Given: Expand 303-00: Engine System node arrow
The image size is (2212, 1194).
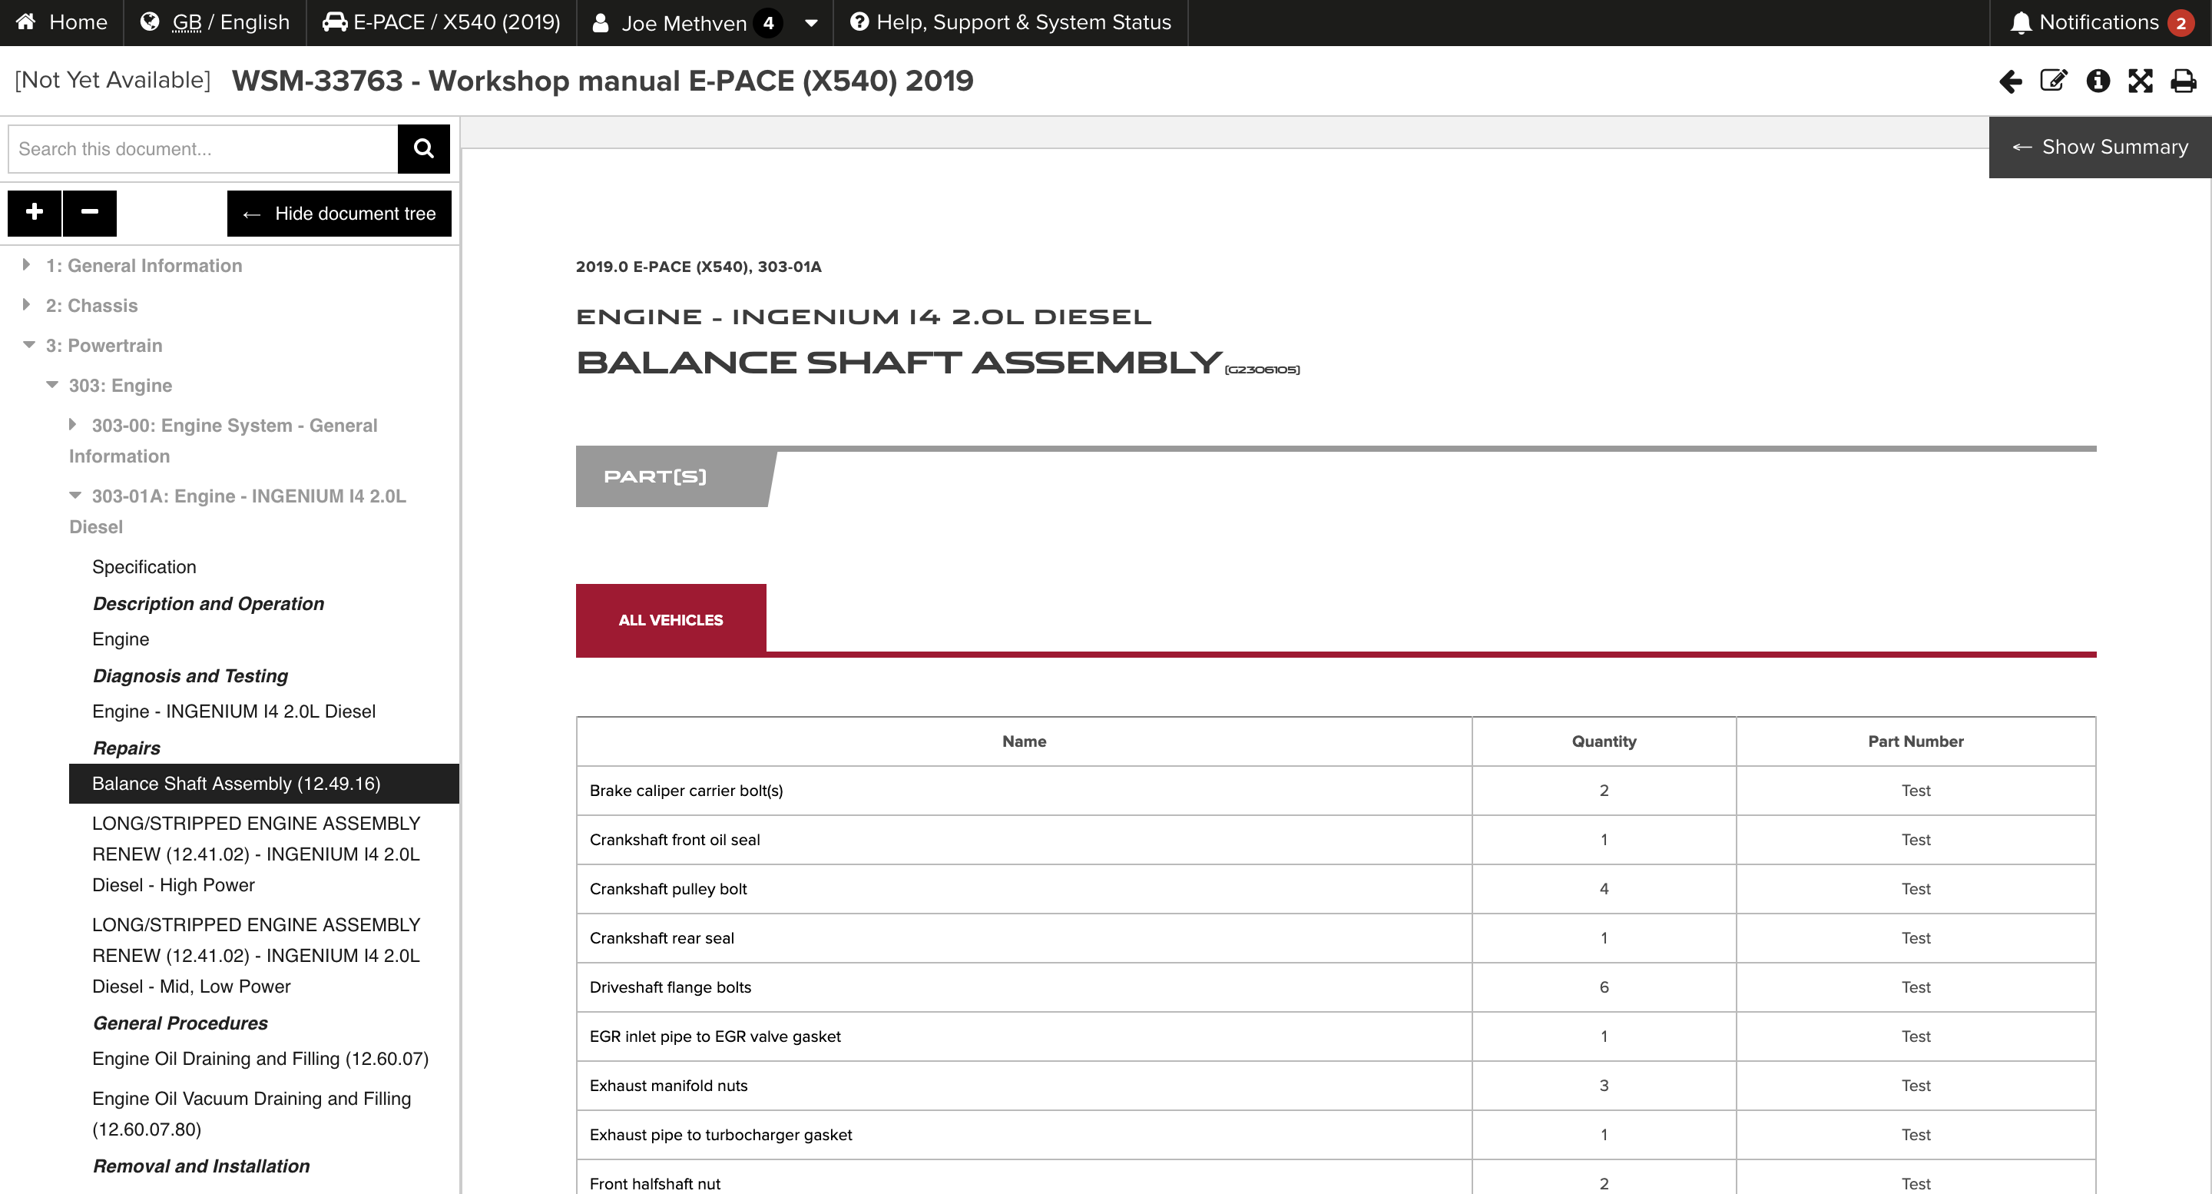Looking at the screenshot, I should click(72, 424).
